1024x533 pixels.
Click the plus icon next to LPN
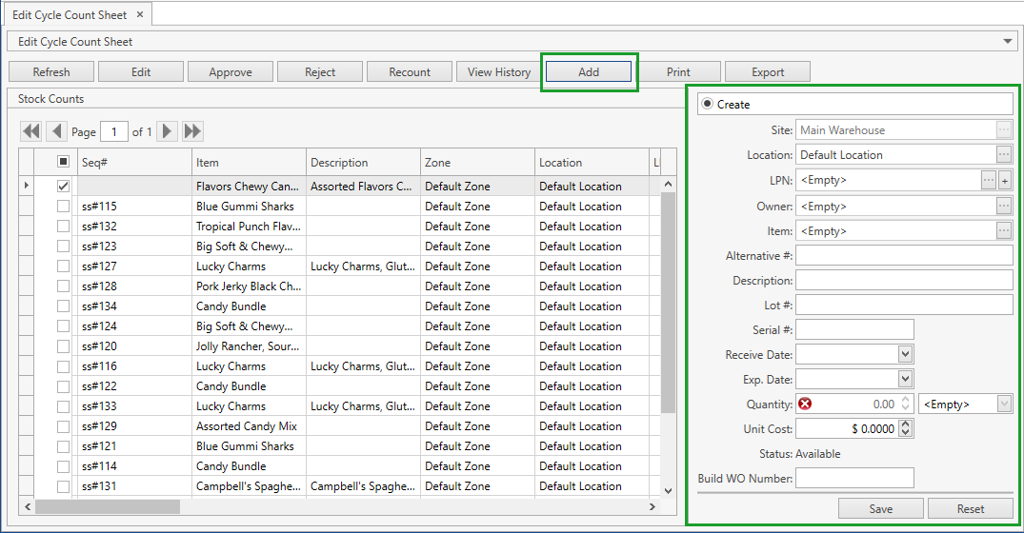tap(1004, 180)
